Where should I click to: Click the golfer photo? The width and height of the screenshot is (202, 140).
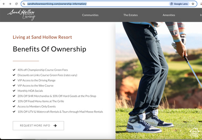(x=158, y=79)
